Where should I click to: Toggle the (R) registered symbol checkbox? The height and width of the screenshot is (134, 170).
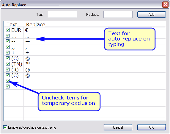click(7, 69)
